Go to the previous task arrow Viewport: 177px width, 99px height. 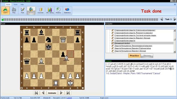tap(162, 19)
